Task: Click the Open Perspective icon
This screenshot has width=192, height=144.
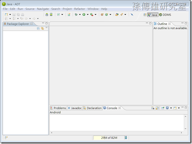Action: point(145,15)
